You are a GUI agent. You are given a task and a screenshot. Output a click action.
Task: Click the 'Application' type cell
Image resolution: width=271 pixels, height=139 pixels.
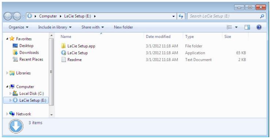point(195,53)
